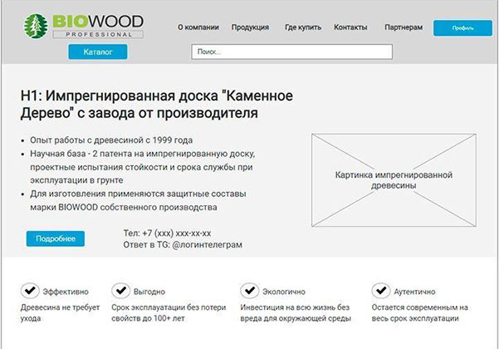Click the checkmark icon next to Экологично
The width and height of the screenshot is (499, 349).
pyautogui.click(x=249, y=290)
